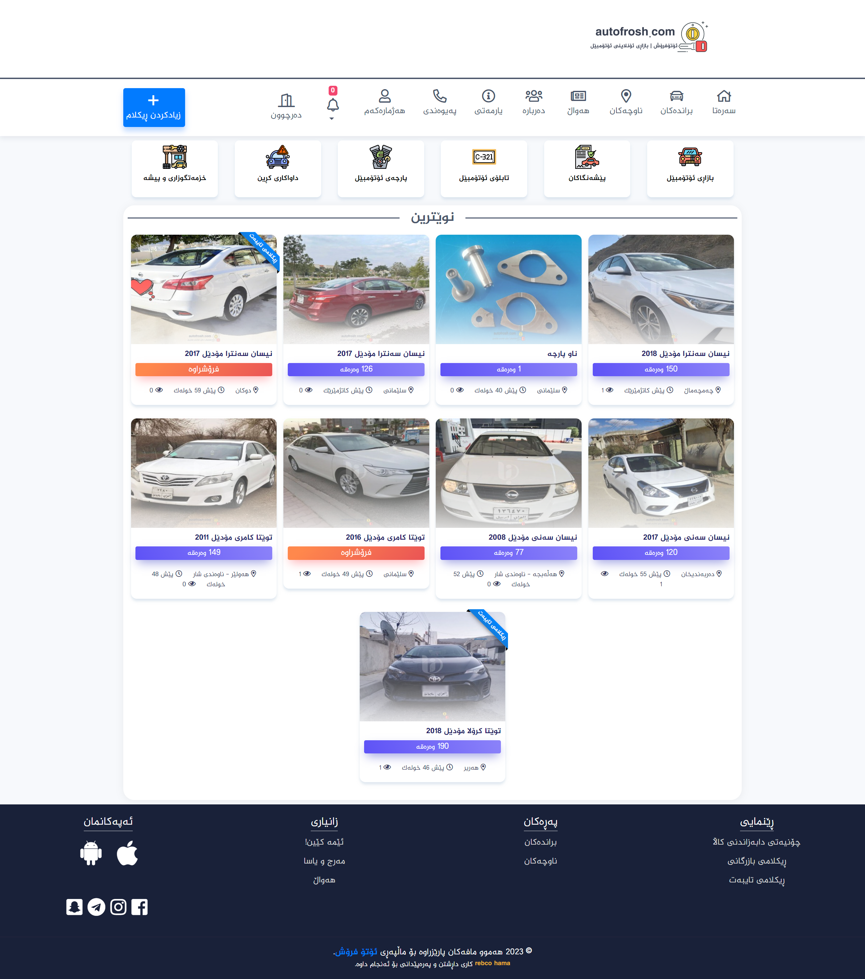Download the Apple iOS app icon
Screen dimensions: 865x979
coord(127,853)
